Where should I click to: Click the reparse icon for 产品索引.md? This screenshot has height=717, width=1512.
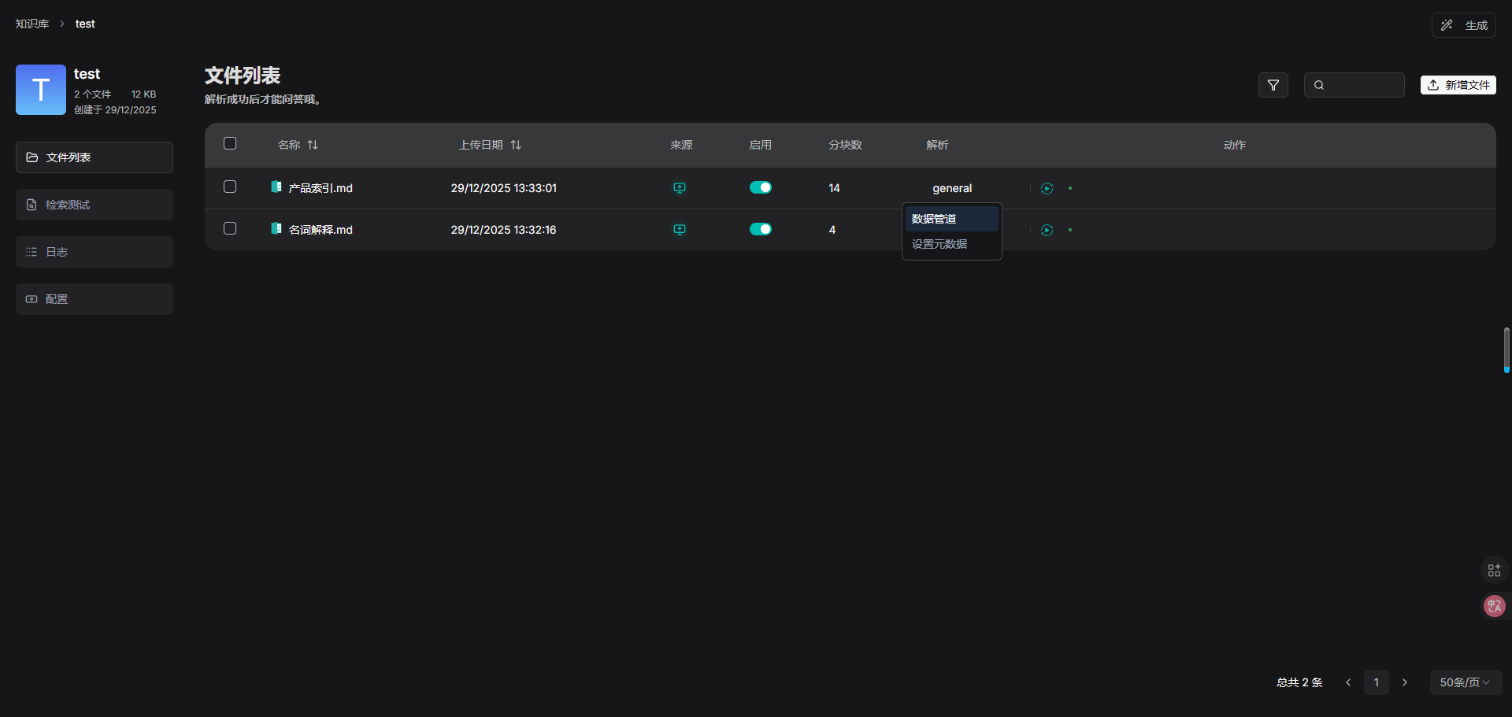[x=1047, y=188]
